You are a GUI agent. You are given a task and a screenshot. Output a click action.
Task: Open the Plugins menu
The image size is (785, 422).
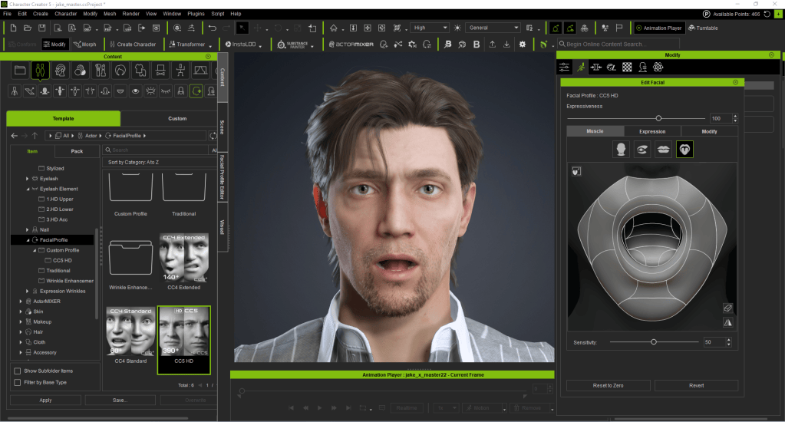[x=196, y=14]
